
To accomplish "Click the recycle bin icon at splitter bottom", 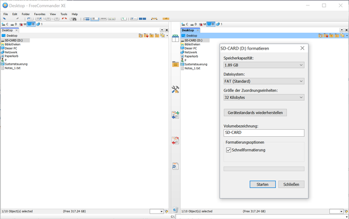I will point(176,209).
